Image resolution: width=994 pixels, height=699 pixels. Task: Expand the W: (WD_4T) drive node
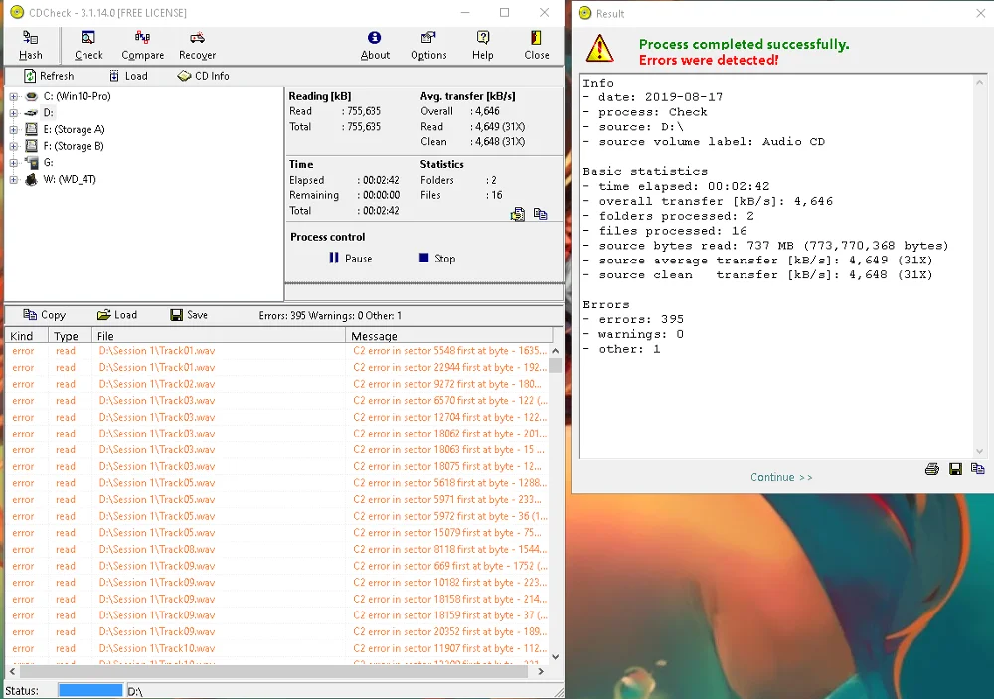pos(14,180)
